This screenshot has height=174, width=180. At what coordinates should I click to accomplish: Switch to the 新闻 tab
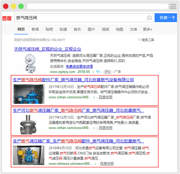point(35,29)
